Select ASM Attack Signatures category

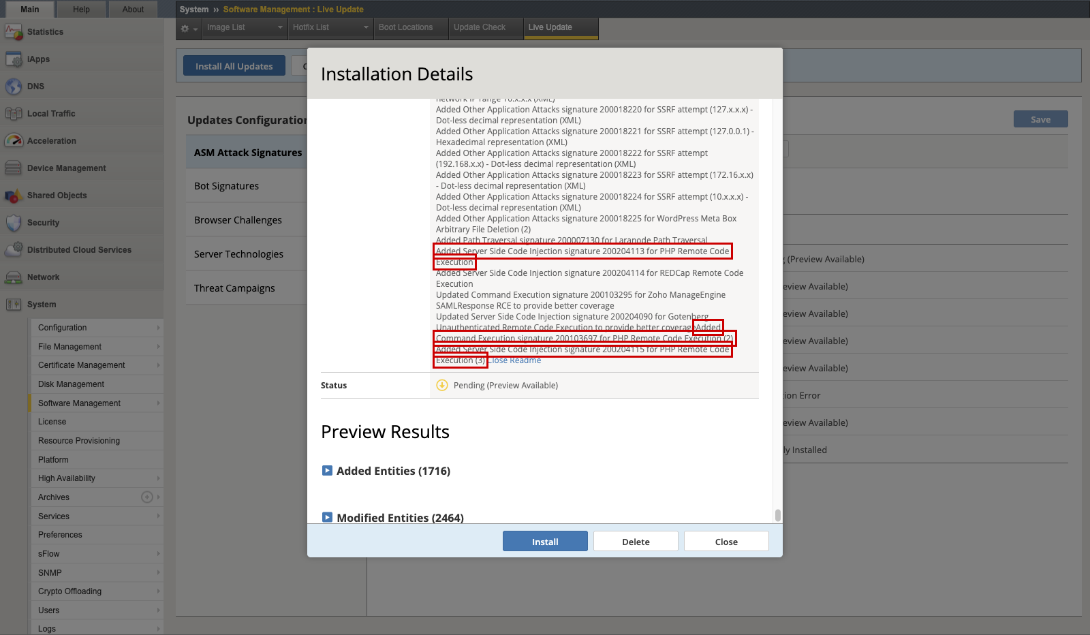[x=248, y=153]
